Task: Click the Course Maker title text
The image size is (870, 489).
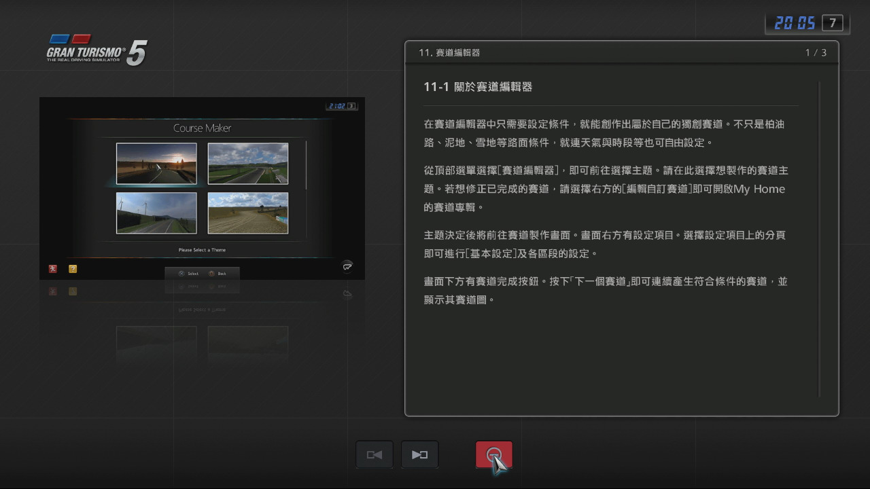Action: (202, 128)
